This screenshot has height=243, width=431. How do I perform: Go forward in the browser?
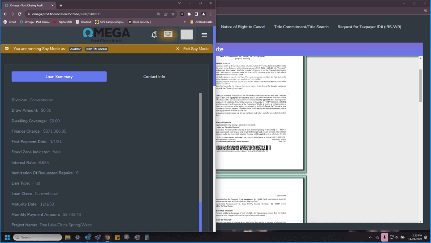coord(13,14)
